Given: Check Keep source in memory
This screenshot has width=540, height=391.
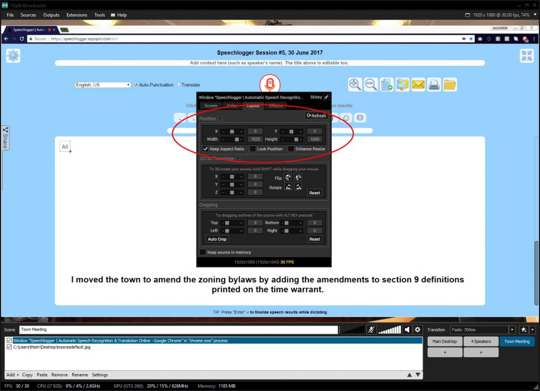Looking at the screenshot, I should coord(203,252).
